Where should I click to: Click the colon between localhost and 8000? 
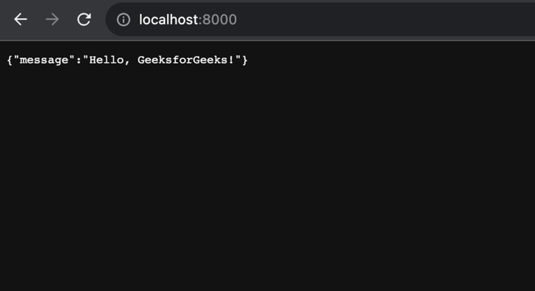[200, 20]
